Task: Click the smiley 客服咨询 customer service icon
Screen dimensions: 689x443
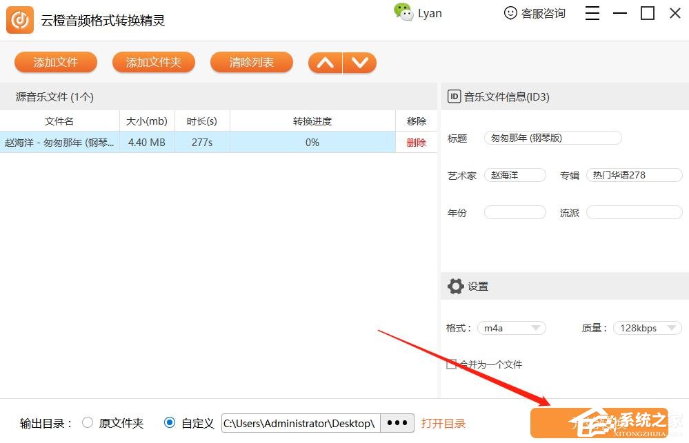Action: pos(510,13)
